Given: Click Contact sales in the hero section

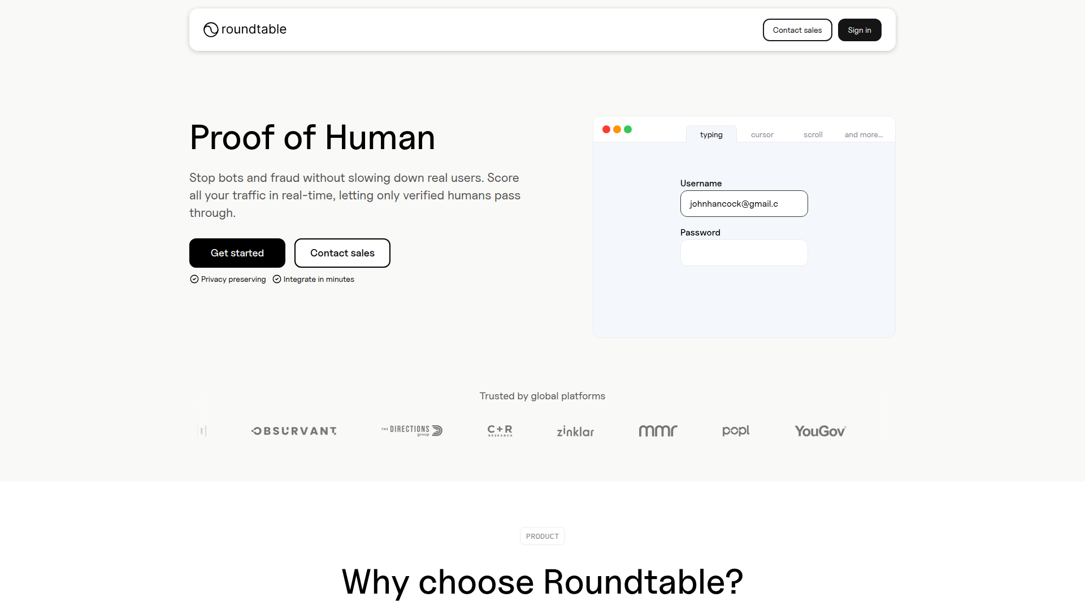Looking at the screenshot, I should tap(342, 253).
